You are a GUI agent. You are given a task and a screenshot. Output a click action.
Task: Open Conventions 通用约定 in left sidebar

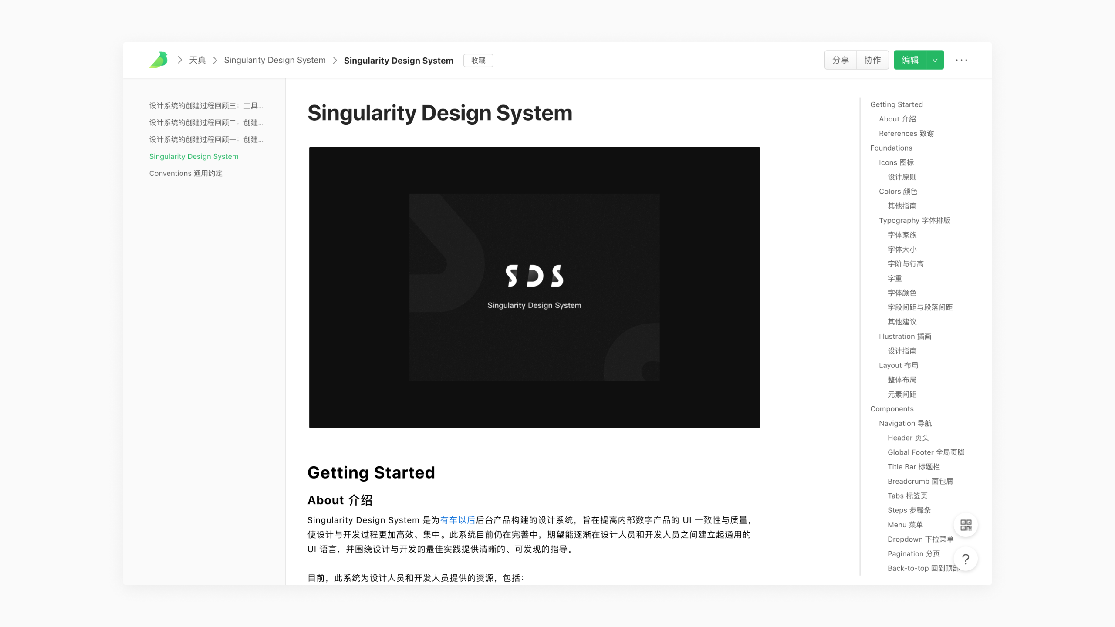186,173
